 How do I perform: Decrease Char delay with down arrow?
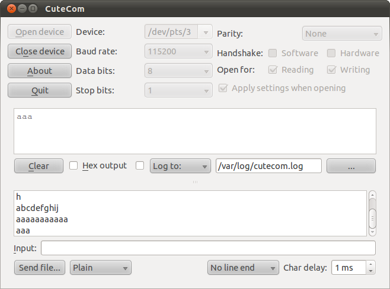[x=371, y=271]
